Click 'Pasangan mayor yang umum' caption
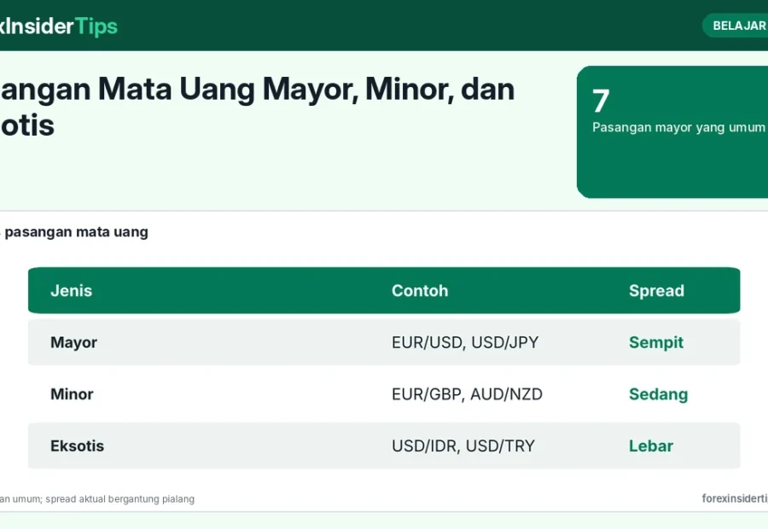Image resolution: width=768 pixels, height=529 pixels. [x=678, y=127]
